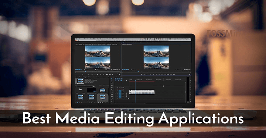Viewport: 266px width, 138px height.
Task: Select the Slip tool
Action: coord(112,95)
